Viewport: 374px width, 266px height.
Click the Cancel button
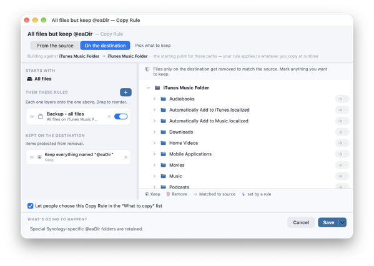(x=301, y=222)
